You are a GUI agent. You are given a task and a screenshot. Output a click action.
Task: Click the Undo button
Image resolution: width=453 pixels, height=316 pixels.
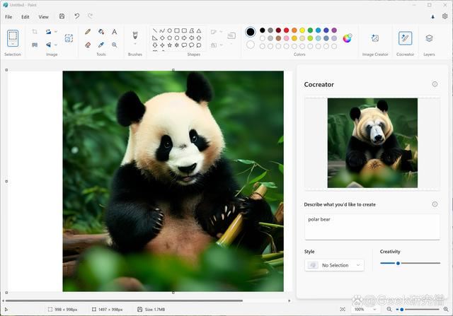(77, 16)
